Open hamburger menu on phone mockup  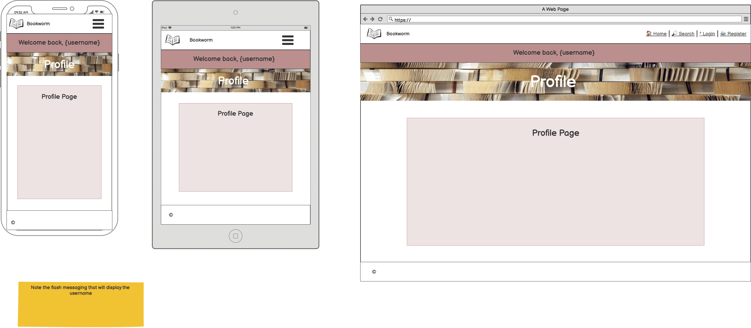pyautogui.click(x=98, y=24)
